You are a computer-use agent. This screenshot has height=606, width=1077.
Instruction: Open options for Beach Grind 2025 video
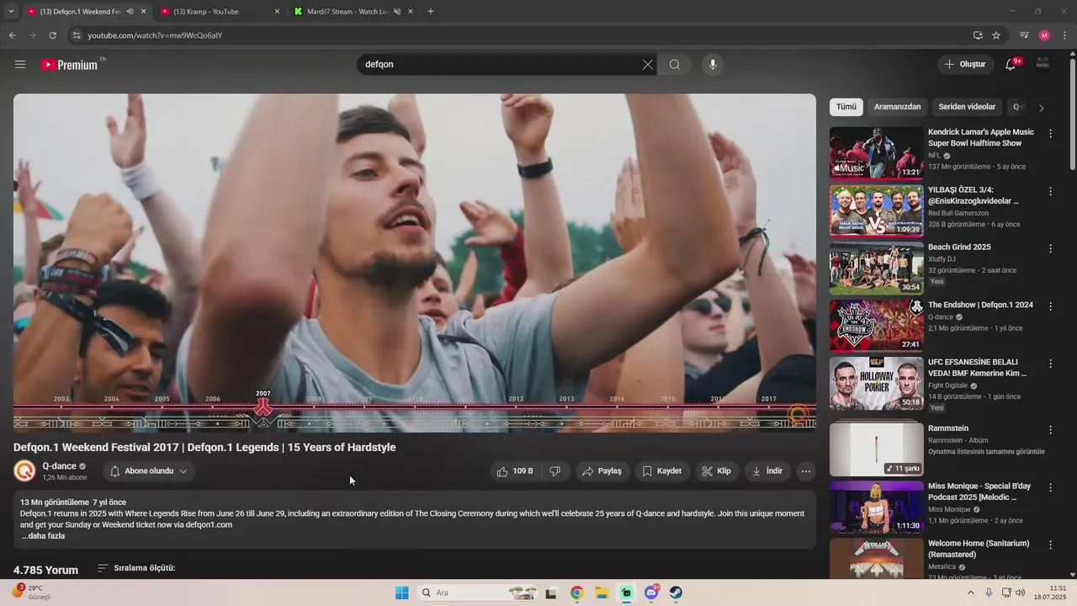(x=1050, y=248)
